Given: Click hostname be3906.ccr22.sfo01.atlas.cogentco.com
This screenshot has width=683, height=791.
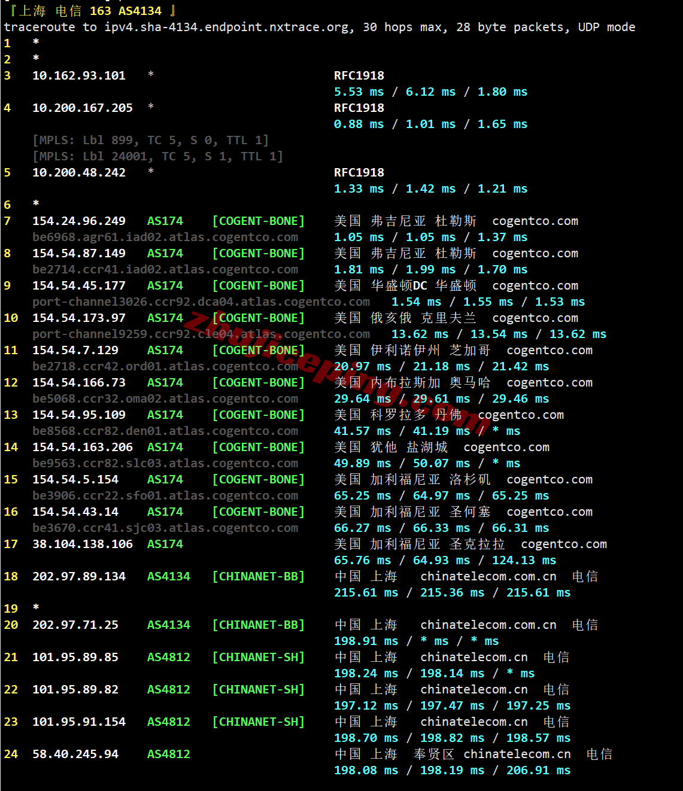Looking at the screenshot, I should [x=165, y=495].
